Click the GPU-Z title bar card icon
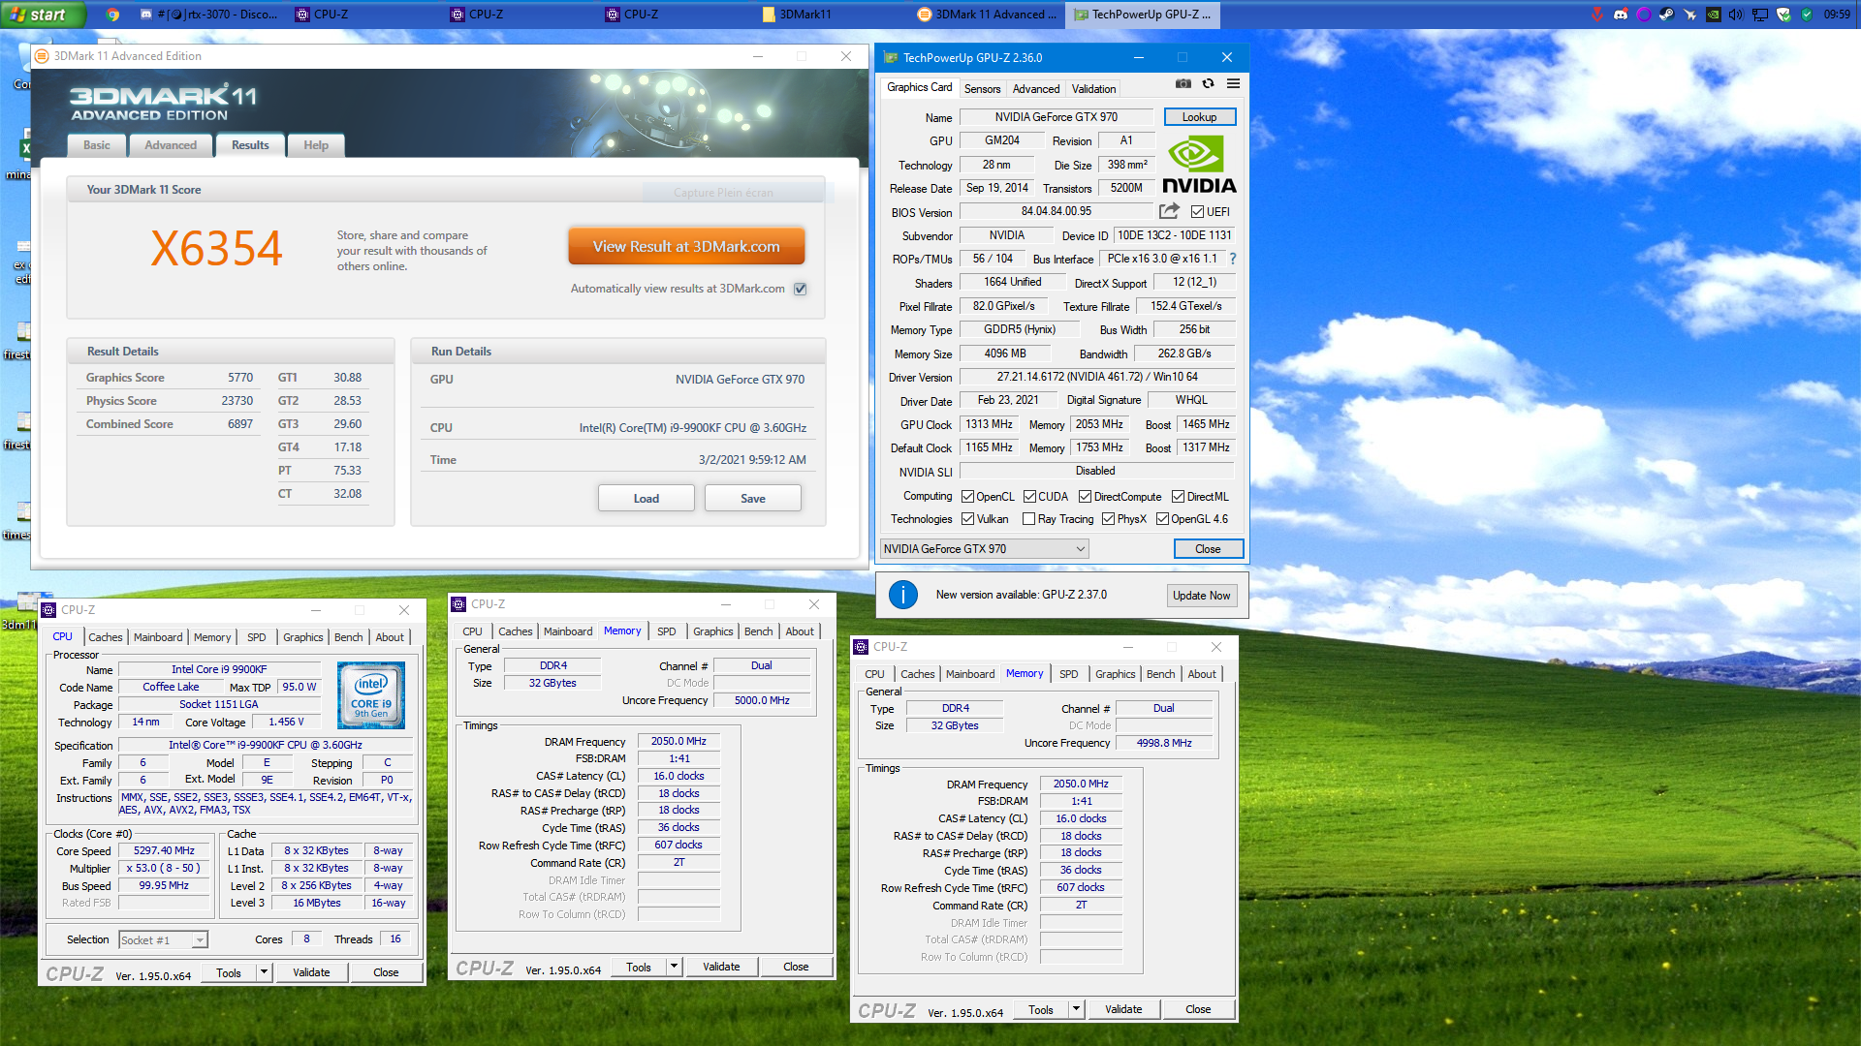Screen dimensions: 1861x1046 [x=890, y=58]
